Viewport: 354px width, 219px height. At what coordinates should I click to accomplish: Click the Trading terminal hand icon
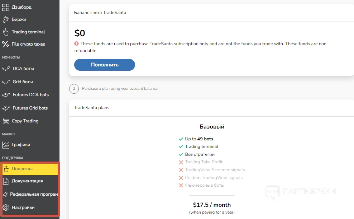(6, 32)
